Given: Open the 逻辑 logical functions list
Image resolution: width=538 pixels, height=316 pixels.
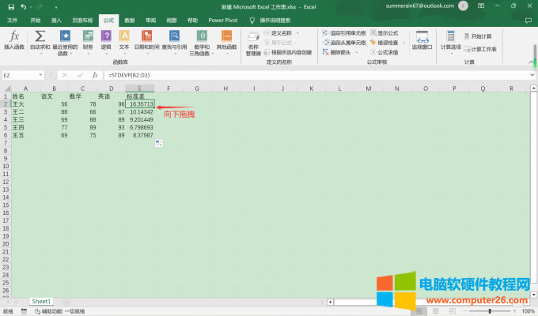Looking at the screenshot, I should point(106,40).
